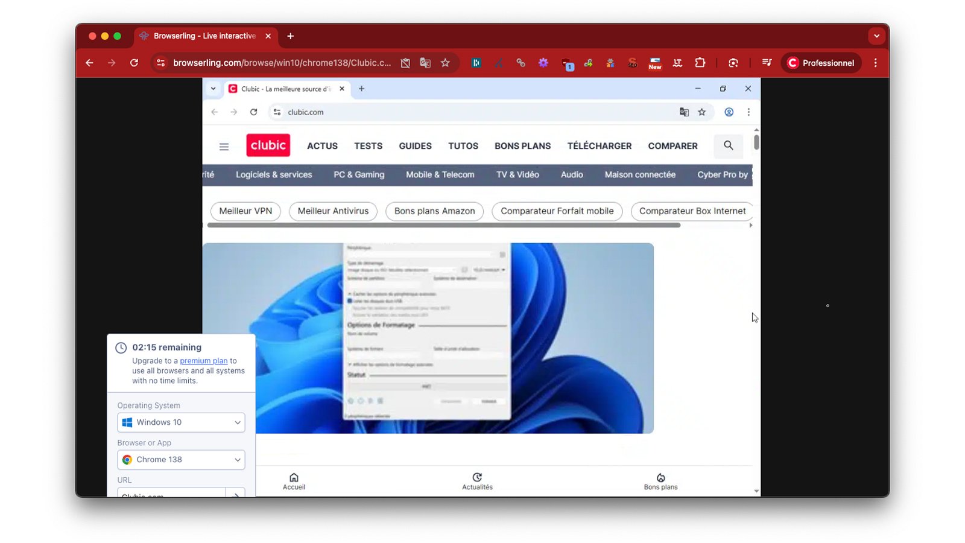Image resolution: width=965 pixels, height=543 pixels.
Task: Open site settings icon next to clubic.com
Action: (x=277, y=112)
